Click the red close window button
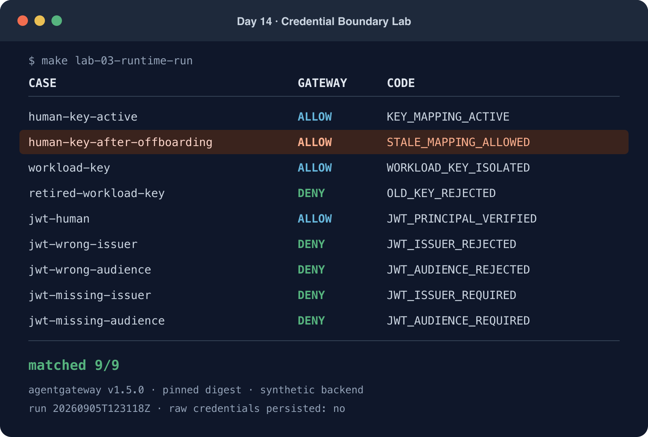 click(x=23, y=21)
